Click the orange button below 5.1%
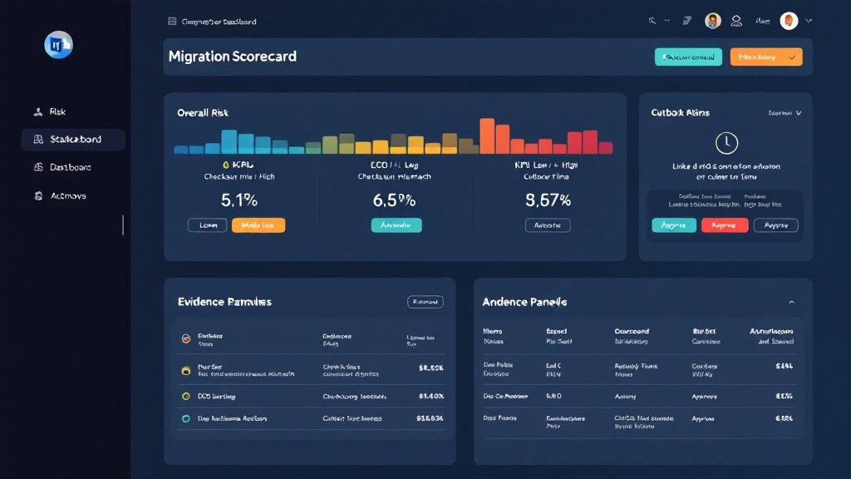Viewport: 851px width, 479px height. coord(258,225)
